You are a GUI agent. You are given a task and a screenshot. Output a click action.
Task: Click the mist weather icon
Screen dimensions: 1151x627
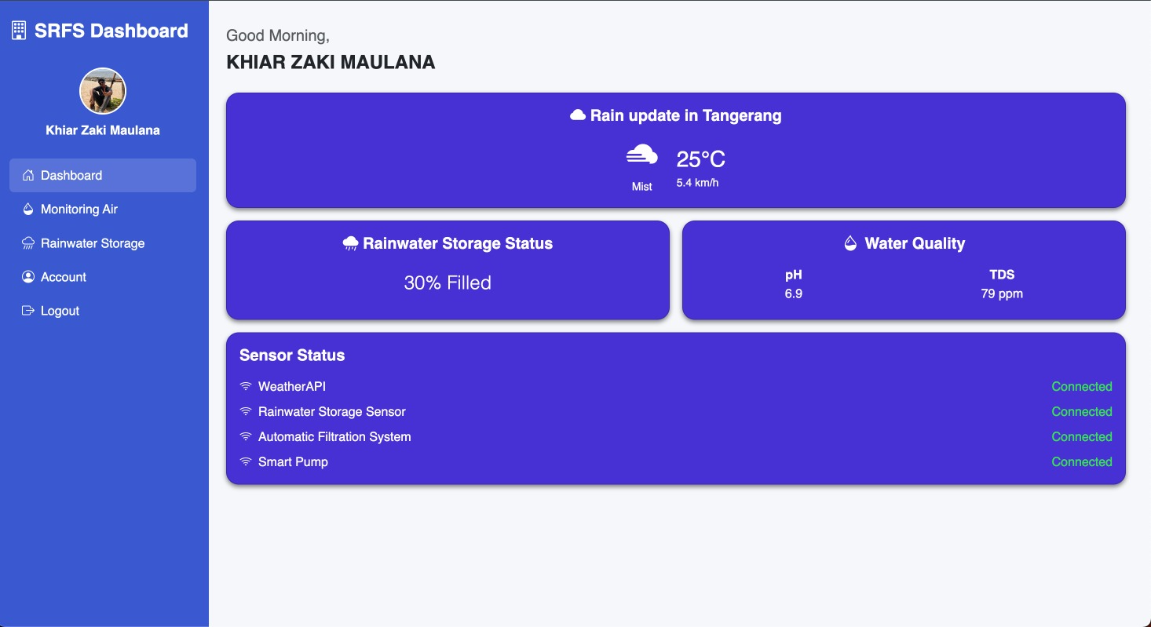pyautogui.click(x=642, y=155)
